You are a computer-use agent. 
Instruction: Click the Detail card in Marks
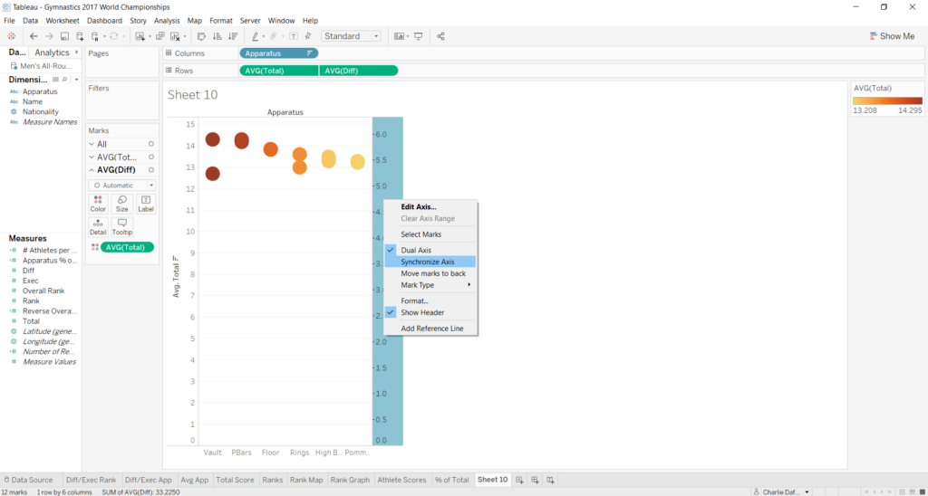click(98, 227)
